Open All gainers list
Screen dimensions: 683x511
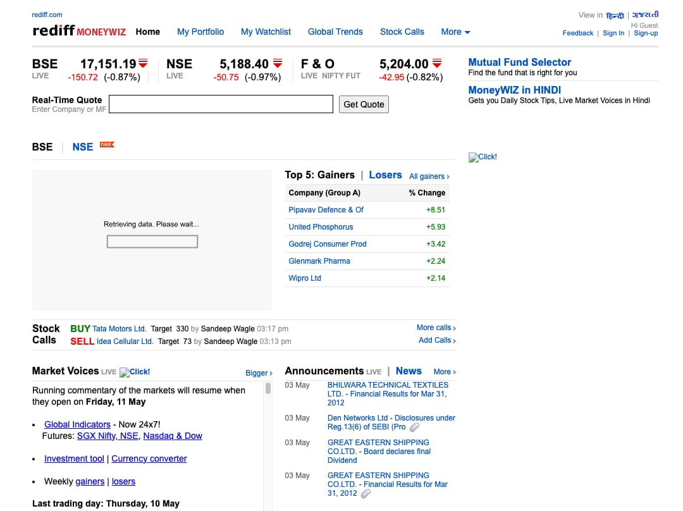pyautogui.click(x=429, y=176)
